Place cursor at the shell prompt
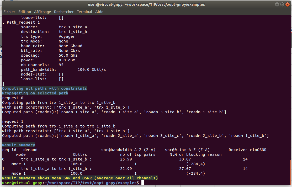Viewport: 292px width, 187px height. [x=142, y=183]
